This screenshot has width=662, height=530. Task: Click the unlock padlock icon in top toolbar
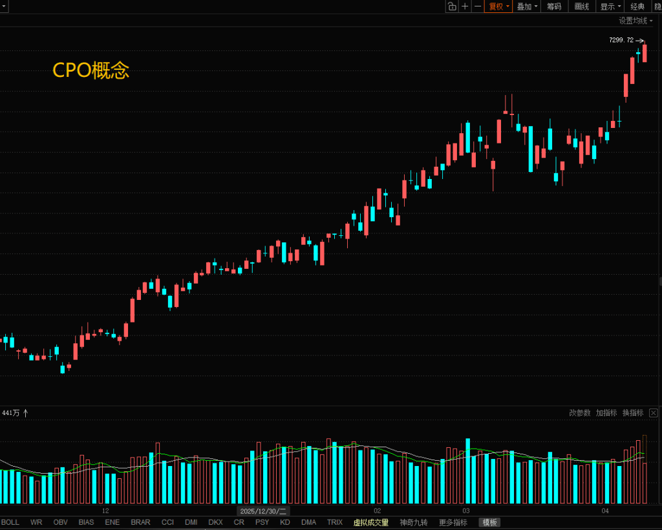pyautogui.click(x=452, y=6)
